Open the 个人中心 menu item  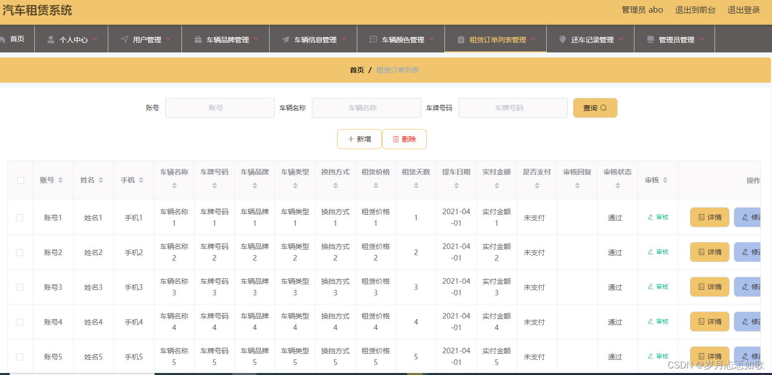tap(72, 39)
